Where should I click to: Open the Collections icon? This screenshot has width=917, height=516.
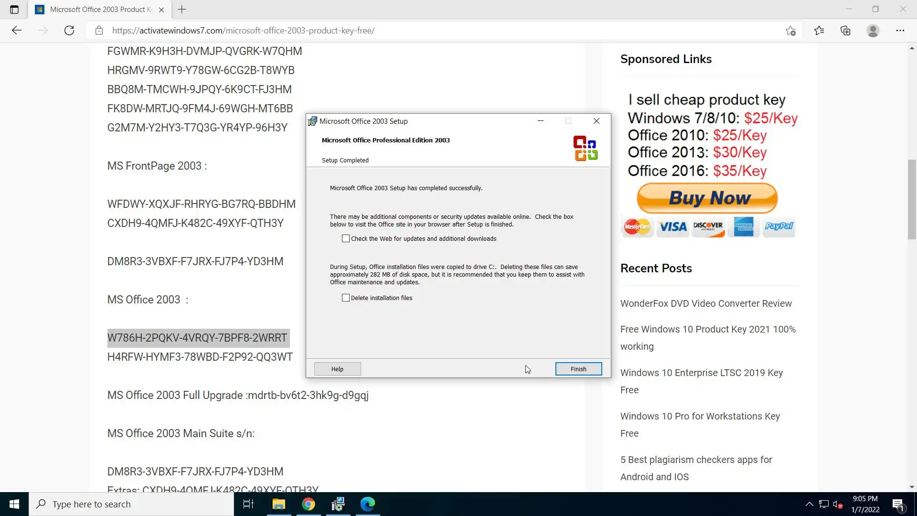pyautogui.click(x=845, y=31)
